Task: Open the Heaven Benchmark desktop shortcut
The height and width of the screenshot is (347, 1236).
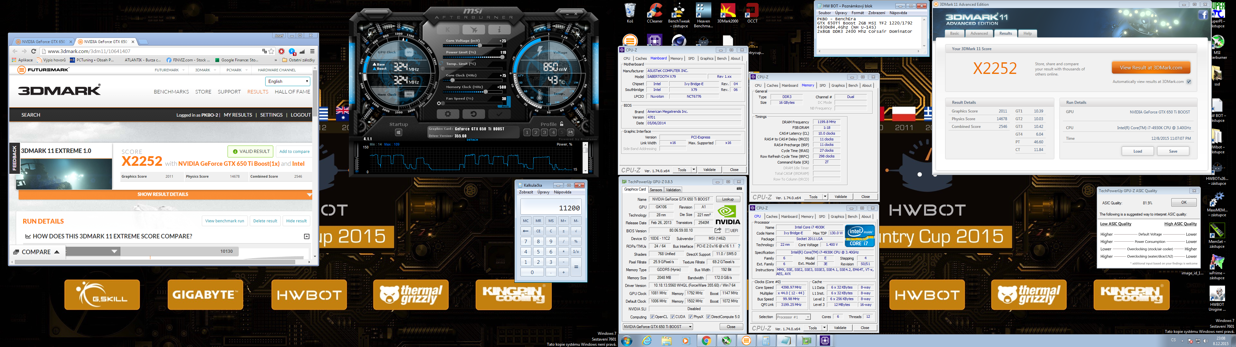Action: (703, 15)
